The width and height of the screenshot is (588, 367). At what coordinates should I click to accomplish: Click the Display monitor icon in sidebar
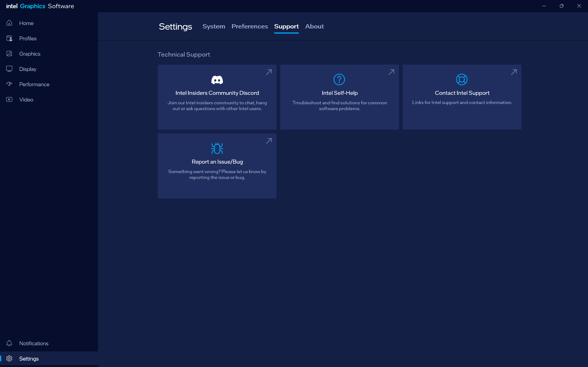point(9,69)
